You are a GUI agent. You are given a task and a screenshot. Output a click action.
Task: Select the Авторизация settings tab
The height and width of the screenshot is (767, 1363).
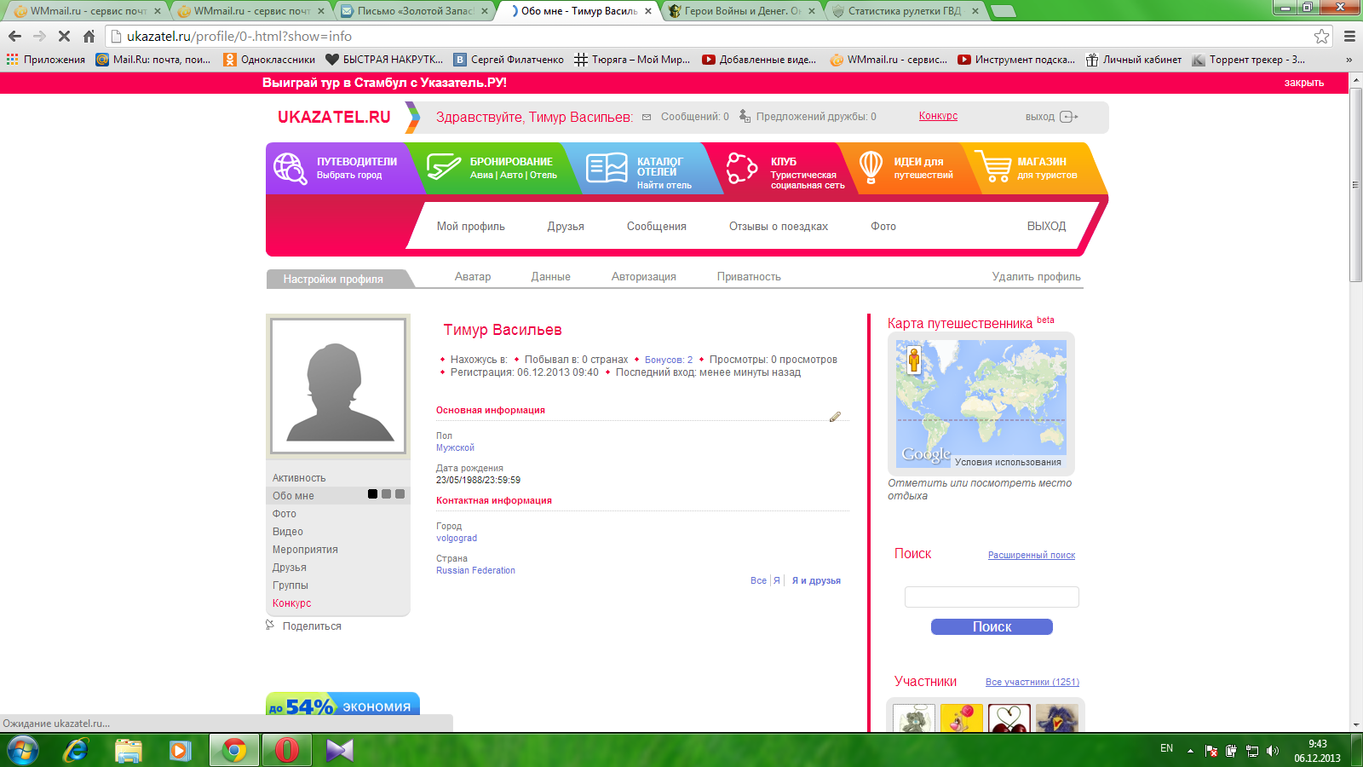[644, 277]
